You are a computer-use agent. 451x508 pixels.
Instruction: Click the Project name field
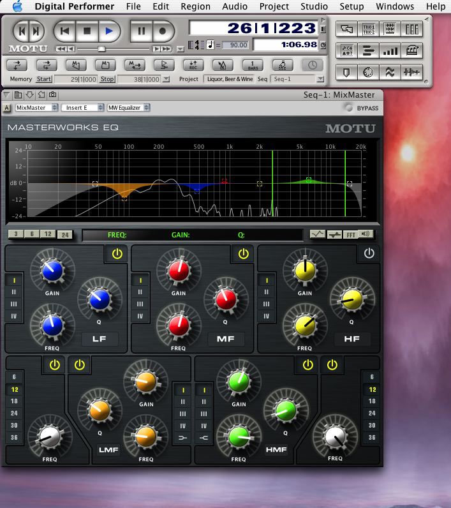[230, 79]
